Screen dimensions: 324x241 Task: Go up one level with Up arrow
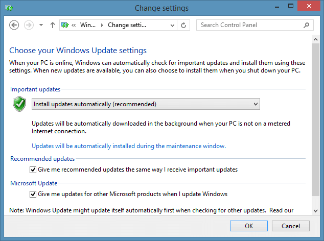click(x=53, y=25)
